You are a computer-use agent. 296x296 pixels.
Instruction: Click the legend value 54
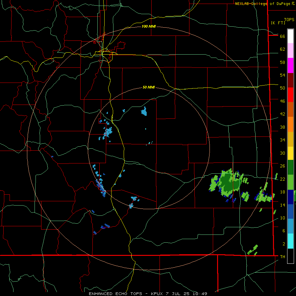click(x=283, y=75)
